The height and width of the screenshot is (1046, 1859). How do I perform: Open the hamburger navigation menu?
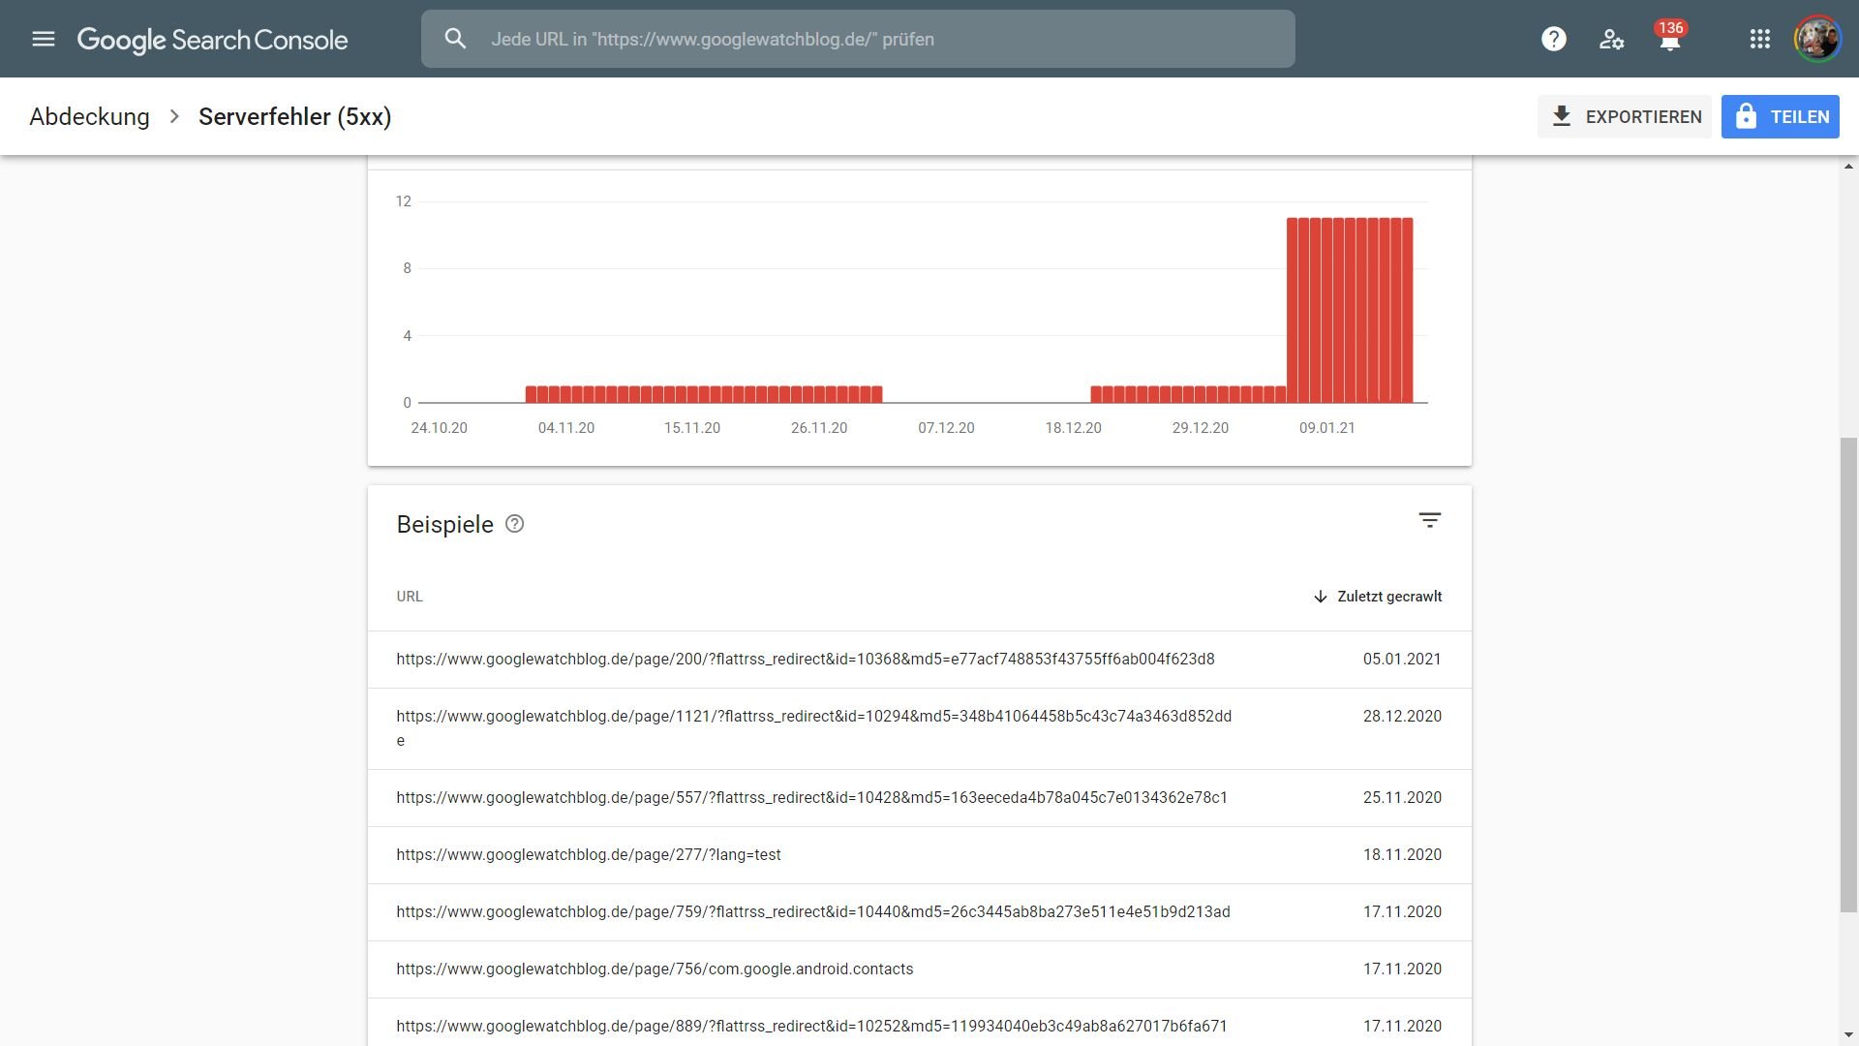[x=43, y=39]
